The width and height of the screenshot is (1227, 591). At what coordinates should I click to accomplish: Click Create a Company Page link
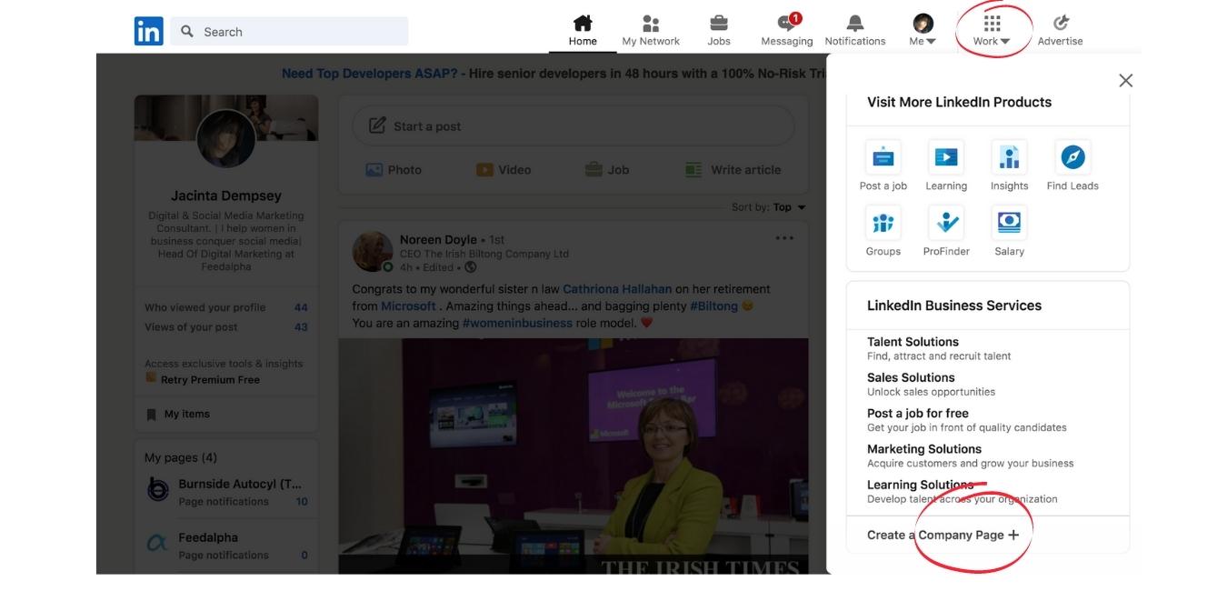(943, 535)
